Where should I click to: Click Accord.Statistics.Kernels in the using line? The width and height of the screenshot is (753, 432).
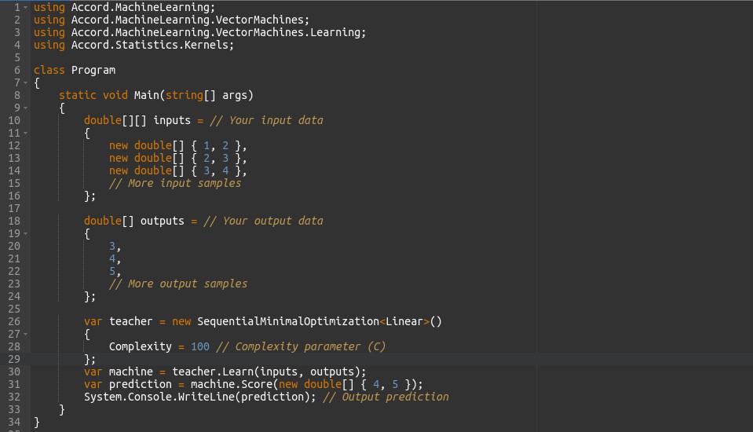click(x=152, y=45)
